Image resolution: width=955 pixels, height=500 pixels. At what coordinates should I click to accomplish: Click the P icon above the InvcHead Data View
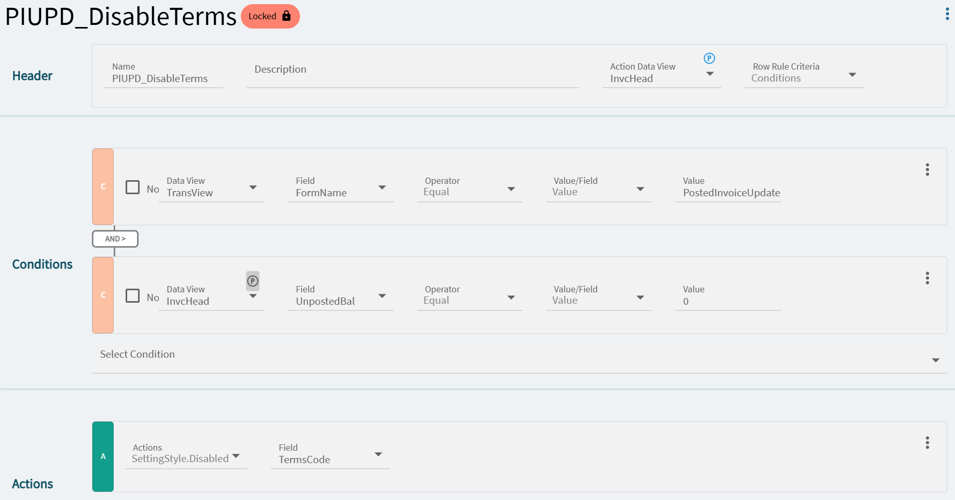tap(253, 281)
